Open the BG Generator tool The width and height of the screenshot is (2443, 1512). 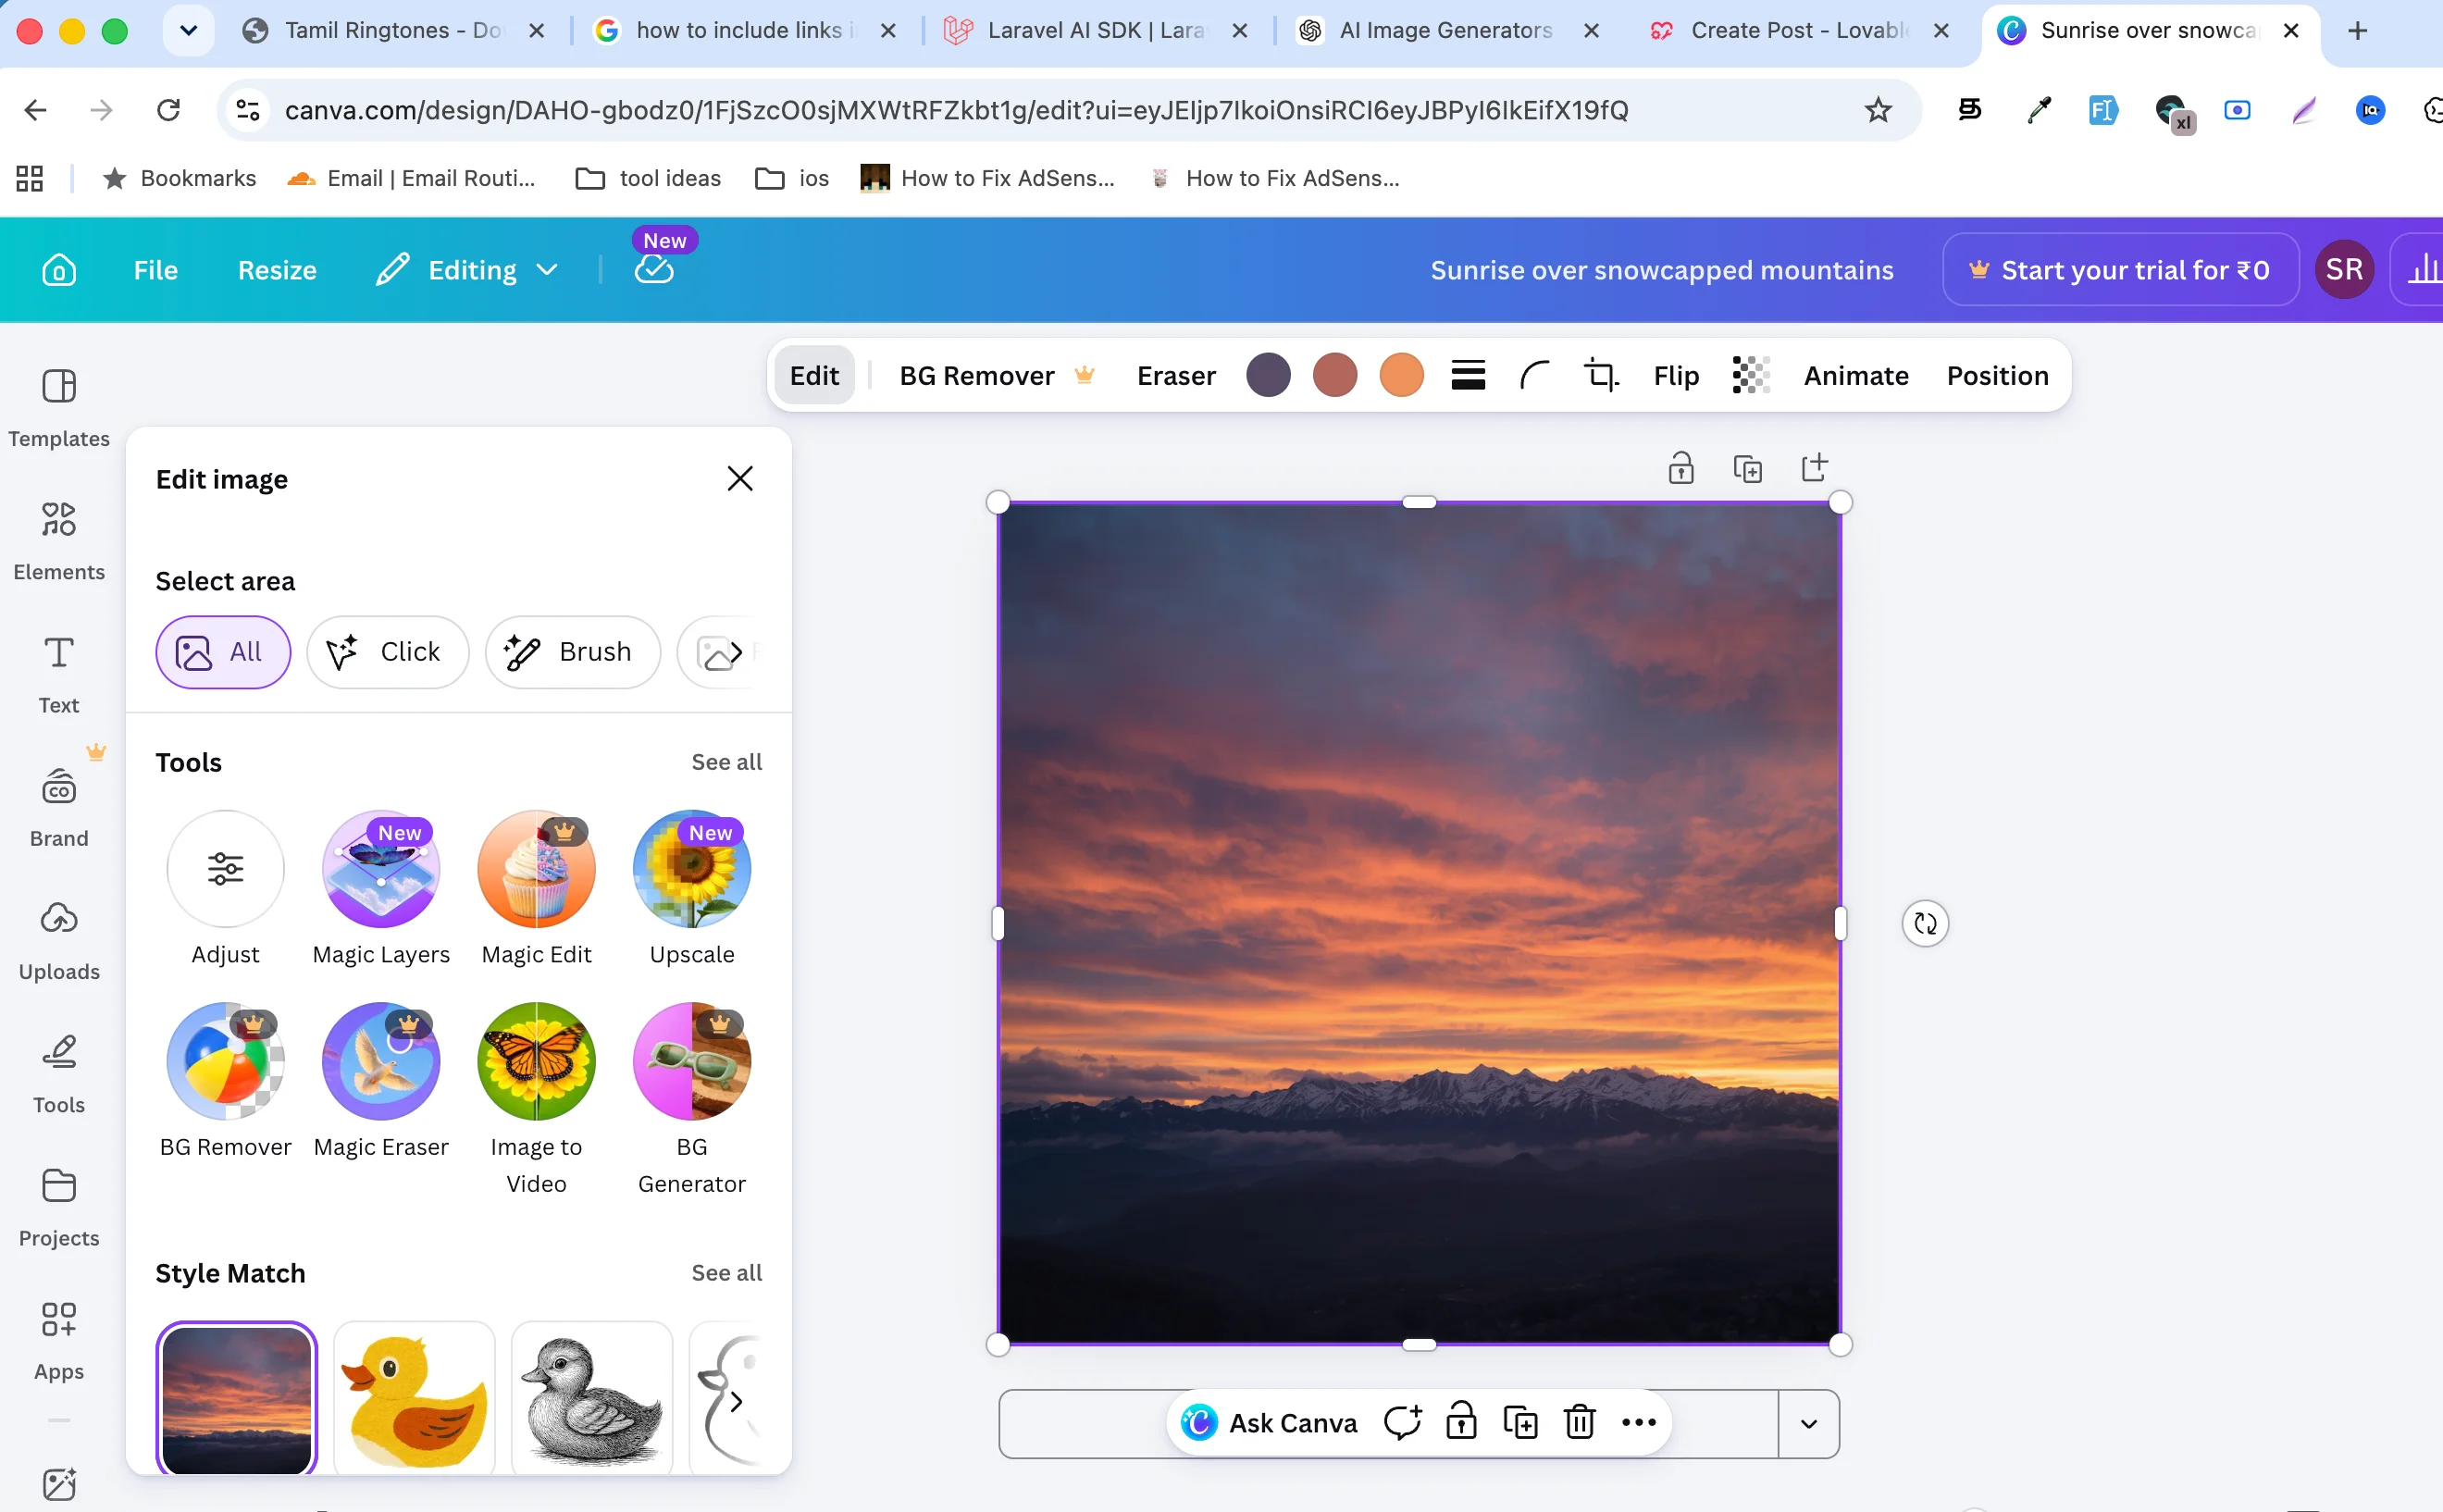pos(692,1098)
